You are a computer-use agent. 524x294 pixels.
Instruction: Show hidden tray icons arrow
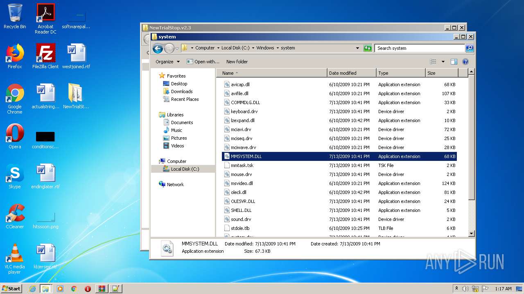456,288
